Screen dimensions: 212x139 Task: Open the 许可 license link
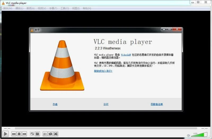point(106,104)
